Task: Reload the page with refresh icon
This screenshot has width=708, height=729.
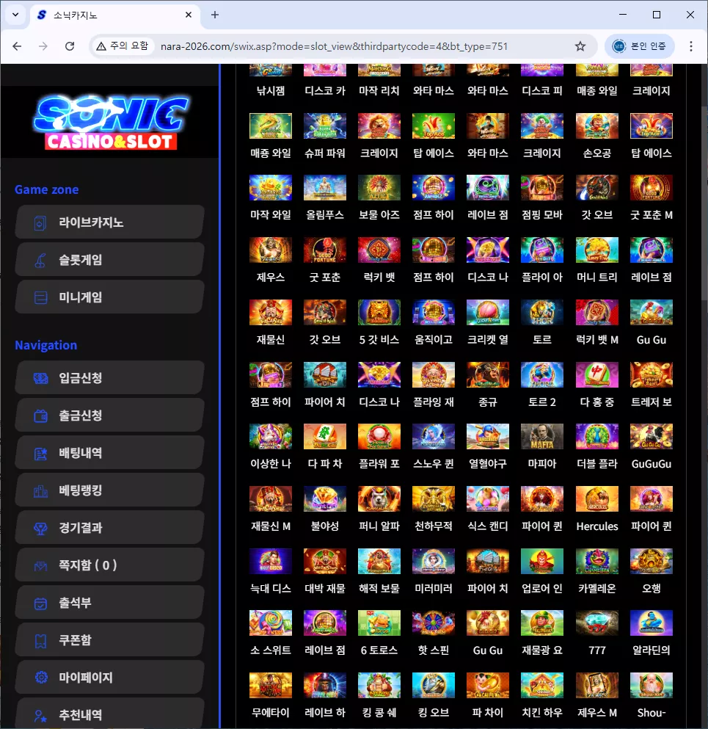Action: 70,46
